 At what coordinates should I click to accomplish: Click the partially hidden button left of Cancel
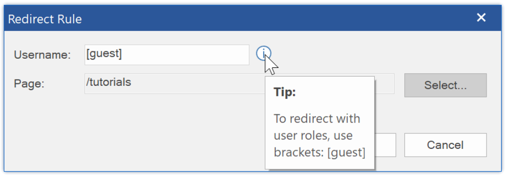click(385, 145)
